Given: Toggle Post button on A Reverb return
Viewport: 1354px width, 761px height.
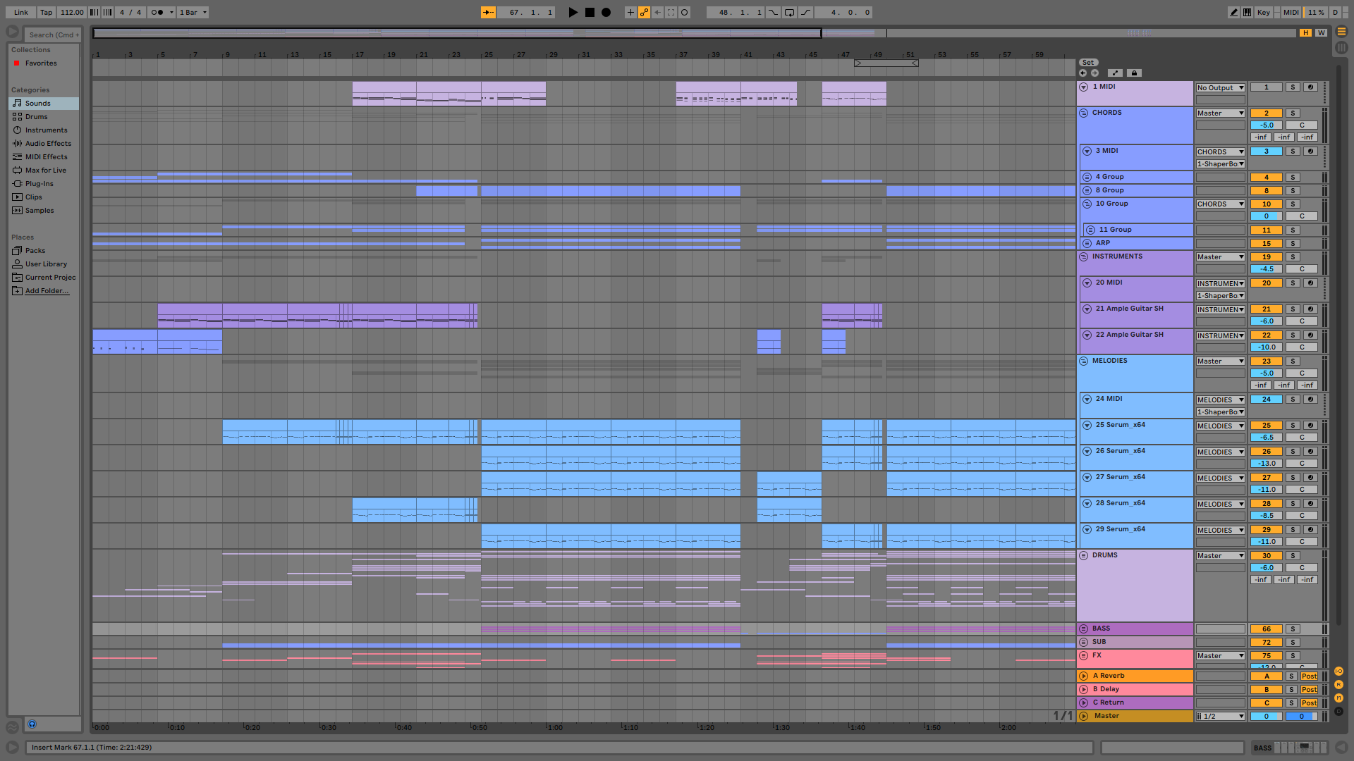Looking at the screenshot, I should (1309, 676).
